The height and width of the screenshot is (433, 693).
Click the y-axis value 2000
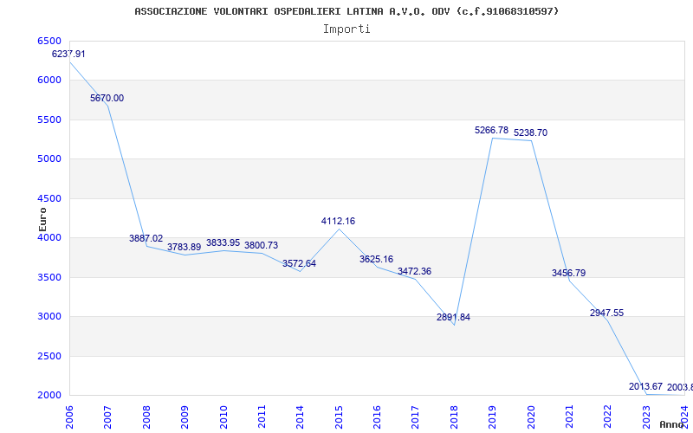pos(49,396)
